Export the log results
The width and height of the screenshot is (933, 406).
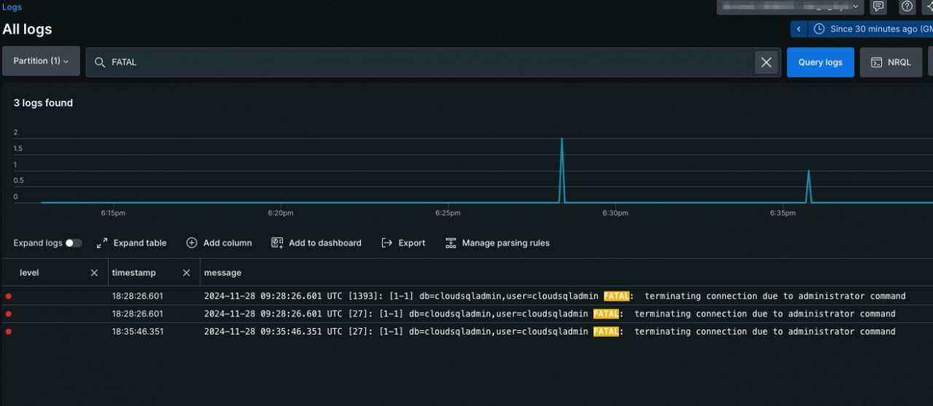click(403, 243)
